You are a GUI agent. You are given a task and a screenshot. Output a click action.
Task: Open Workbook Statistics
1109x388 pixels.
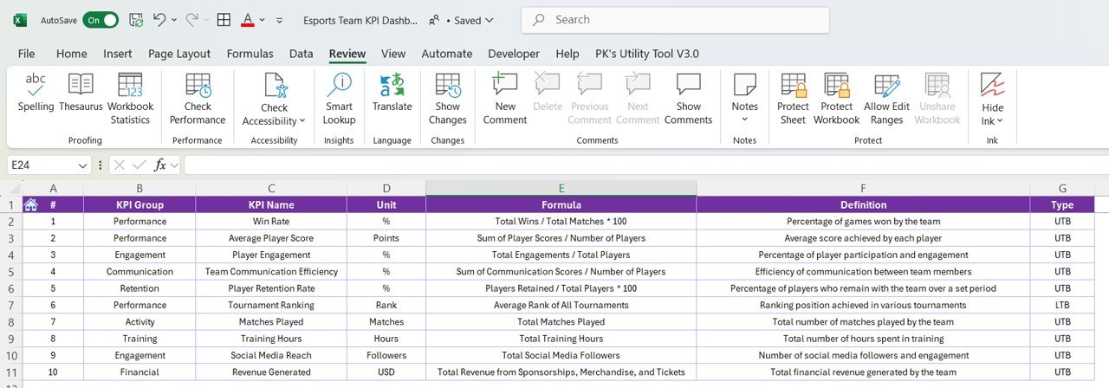[x=131, y=99]
